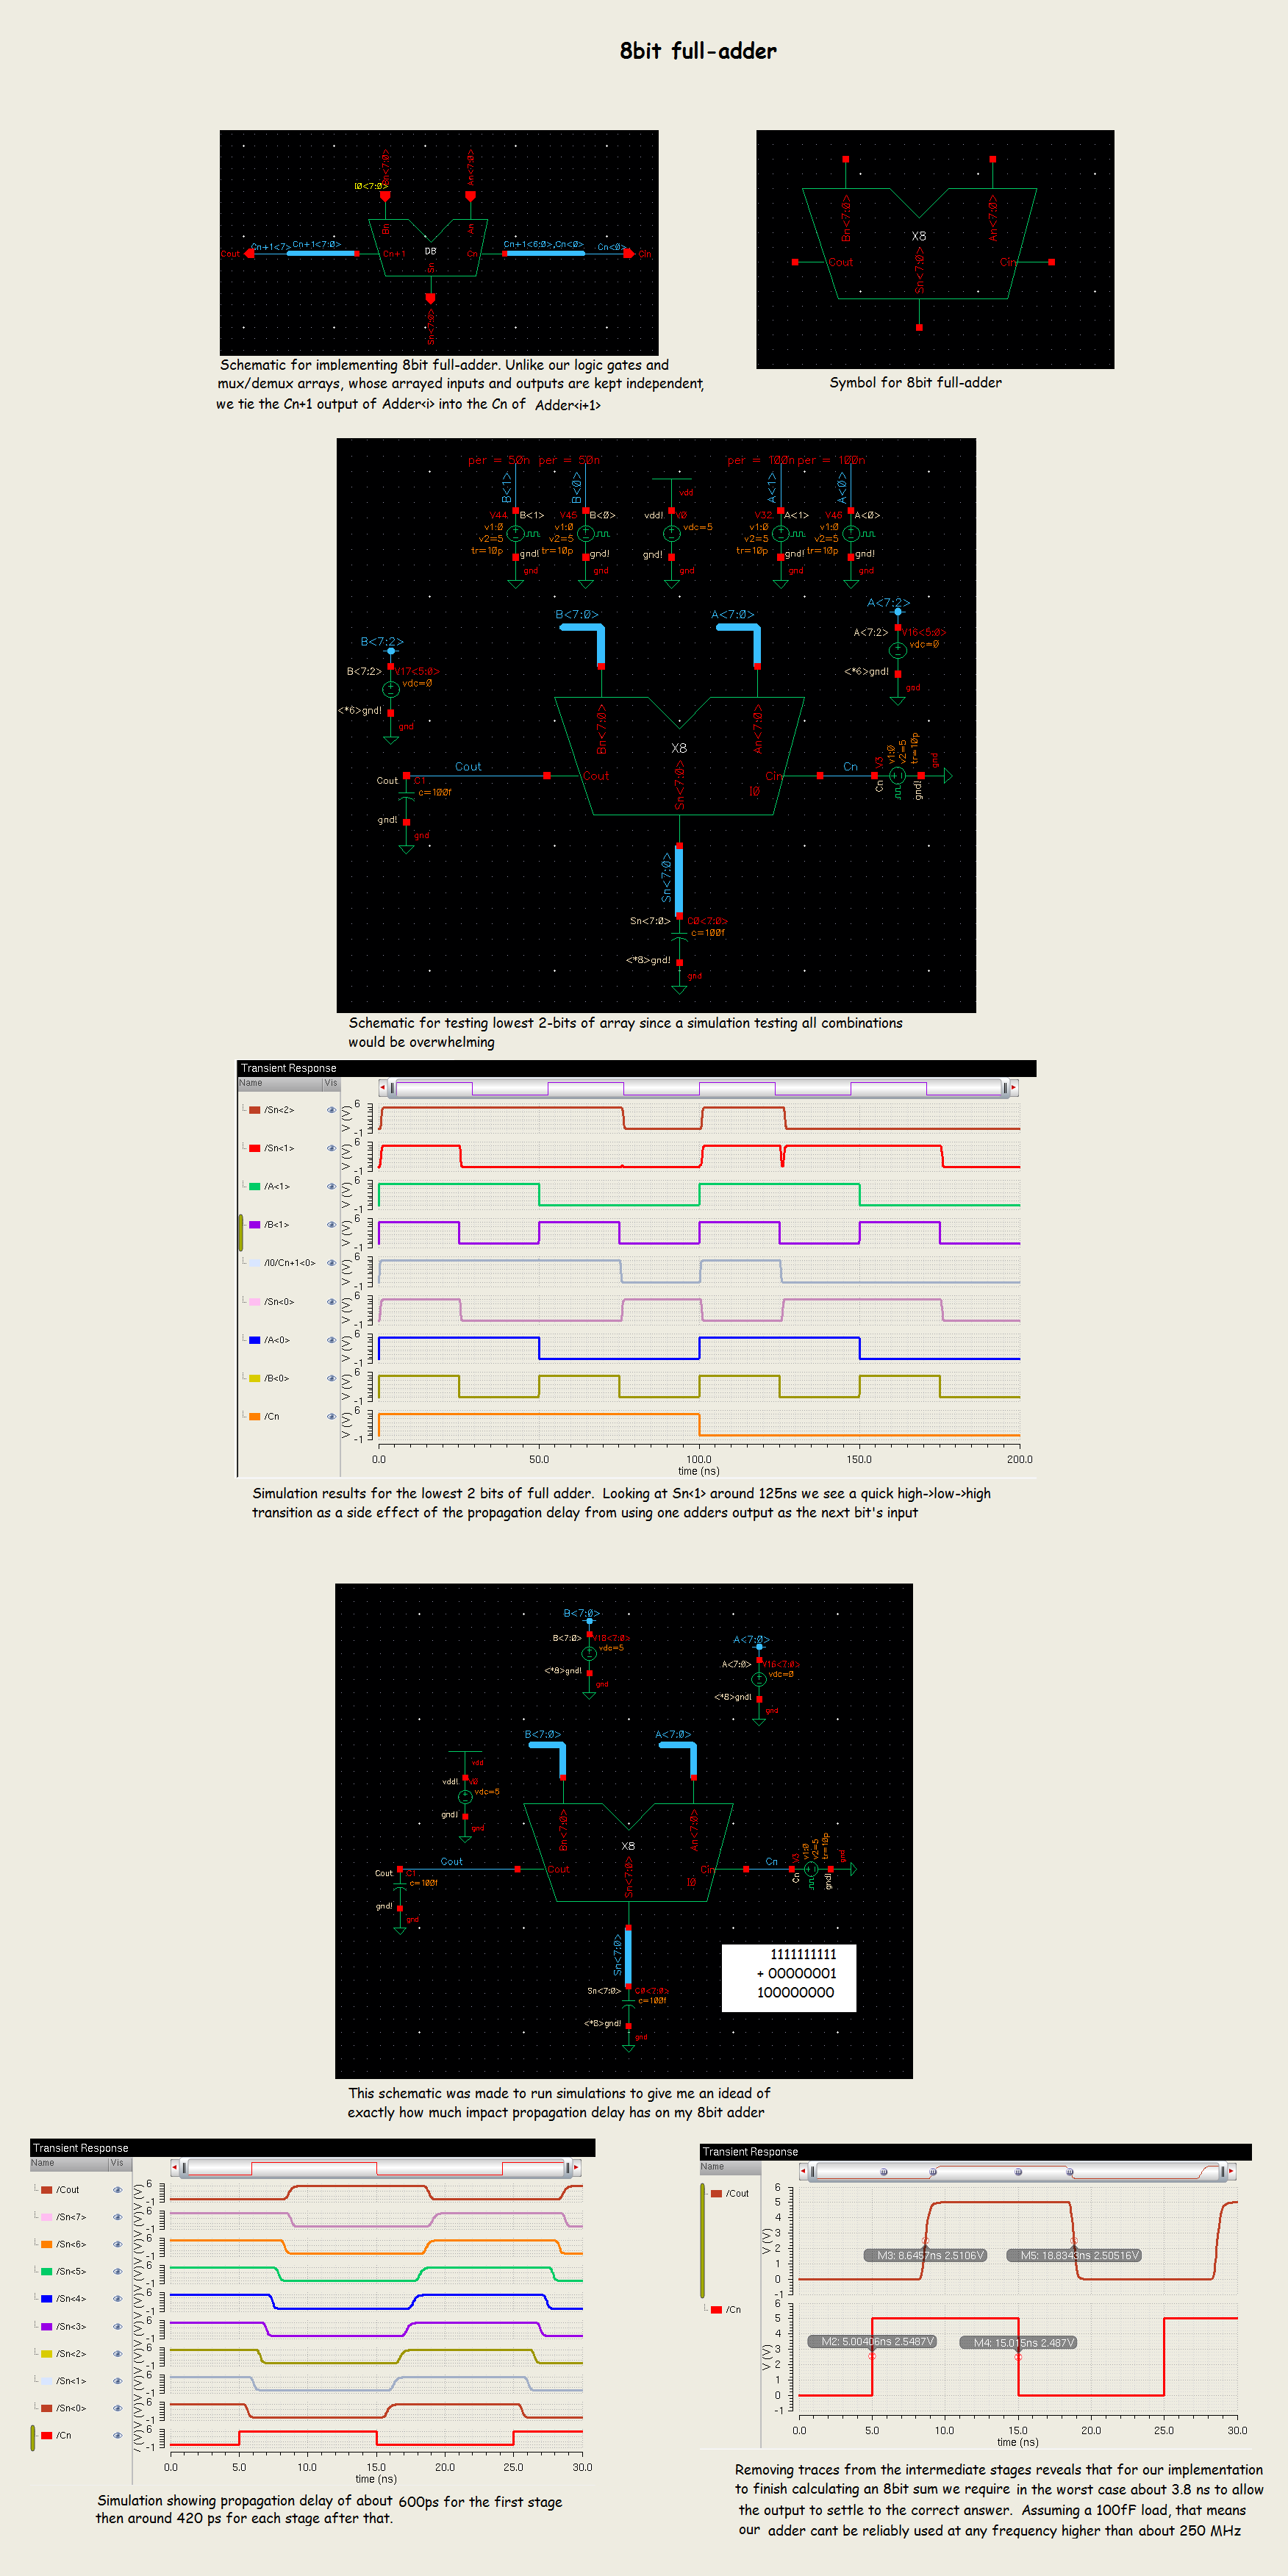Toggle eye icon for /Sn<4> trace

click(x=118, y=2299)
